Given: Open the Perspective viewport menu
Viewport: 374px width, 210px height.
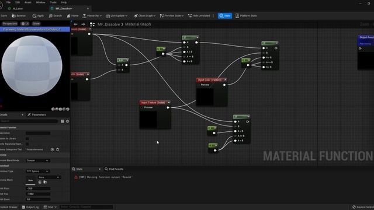Looking at the screenshot, I should pyautogui.click(x=10, y=23).
